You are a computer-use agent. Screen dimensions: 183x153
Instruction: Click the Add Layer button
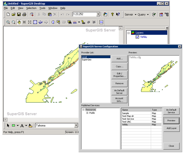[x=171, y=128]
